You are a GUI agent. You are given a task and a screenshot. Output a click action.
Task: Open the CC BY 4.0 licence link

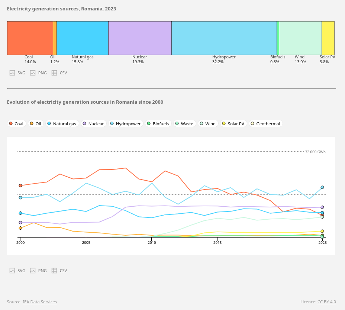(326, 302)
